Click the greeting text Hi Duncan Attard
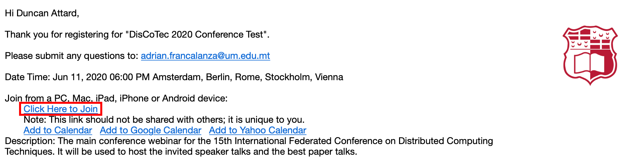Image resolution: width=627 pixels, height=163 pixels. pos(42,13)
